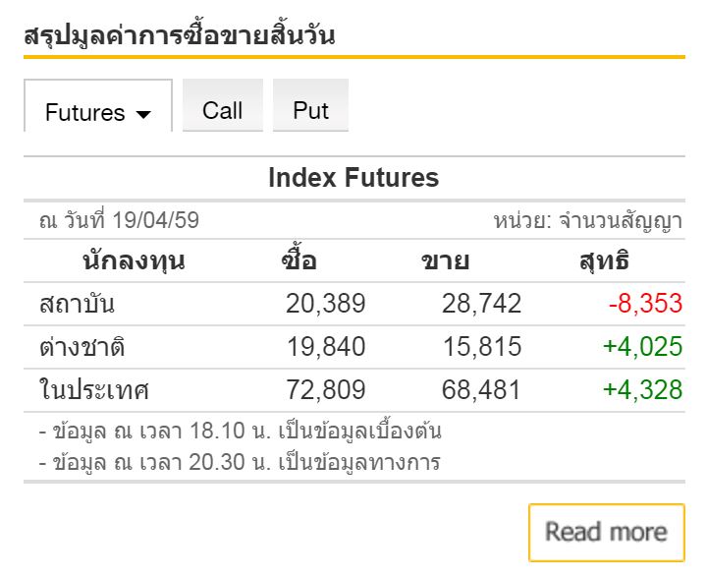Click the ซื้อ column header

(299, 261)
